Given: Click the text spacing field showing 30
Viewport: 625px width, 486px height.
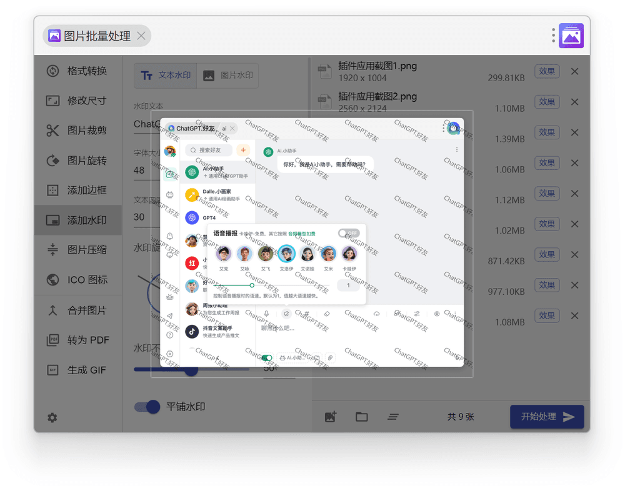Looking at the screenshot, I should [x=147, y=217].
